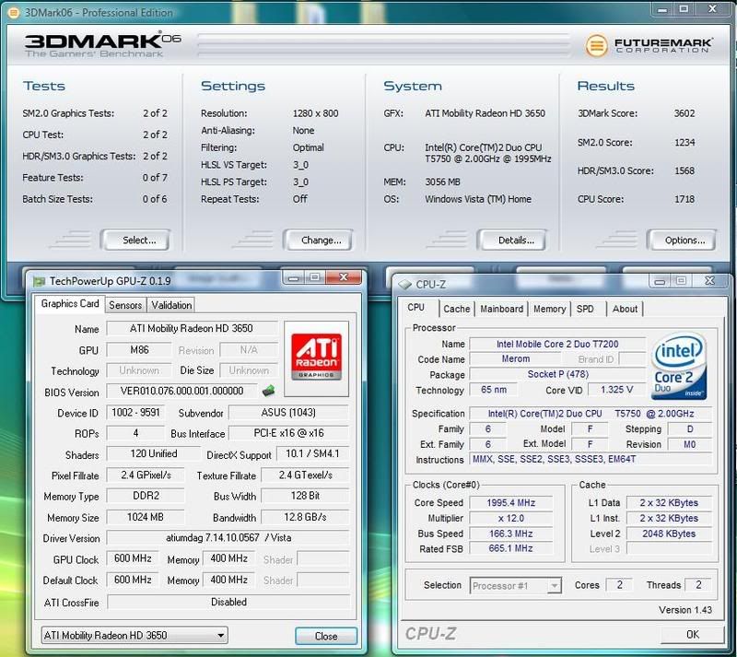Screen dimensions: 737x657
Task: Click the Package Socket P (478) field
Action: pos(557,374)
